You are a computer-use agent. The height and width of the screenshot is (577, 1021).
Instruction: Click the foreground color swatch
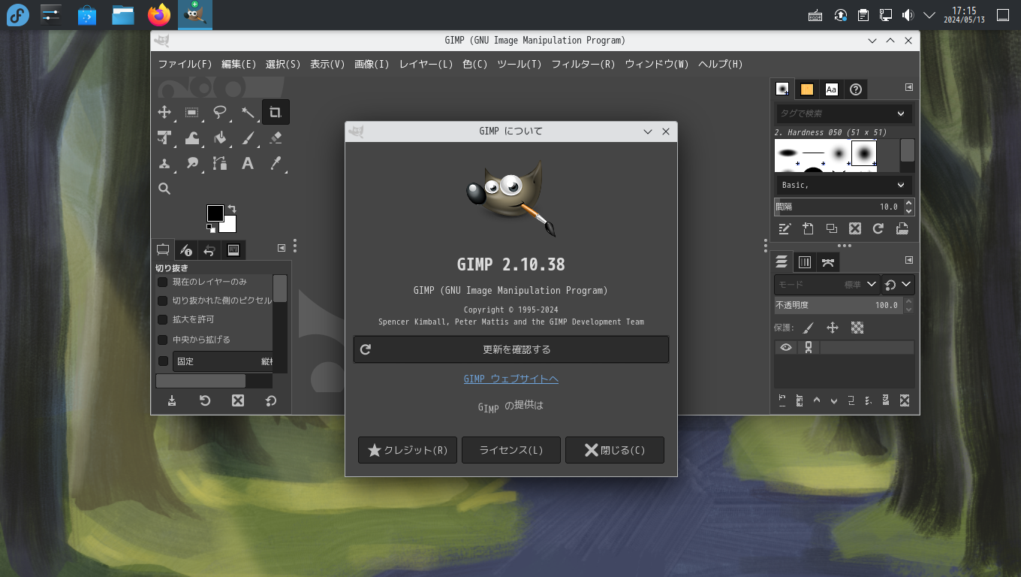(214, 212)
